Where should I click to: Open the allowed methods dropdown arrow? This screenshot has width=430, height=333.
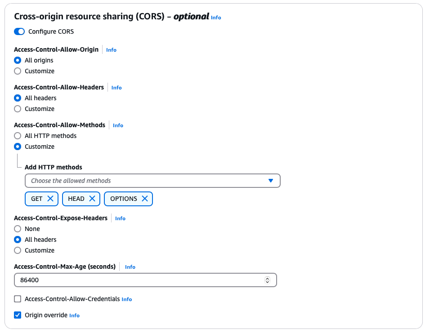tap(271, 181)
